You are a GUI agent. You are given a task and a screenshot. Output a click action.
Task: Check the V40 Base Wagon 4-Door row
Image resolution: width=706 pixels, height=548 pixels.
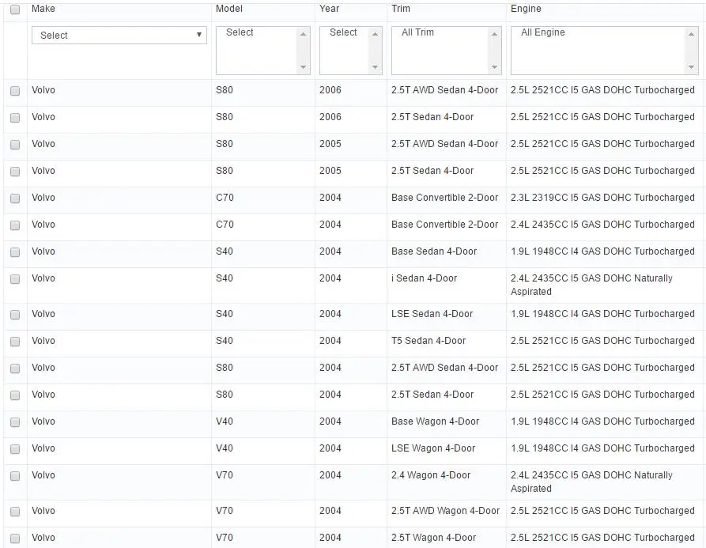(15, 422)
